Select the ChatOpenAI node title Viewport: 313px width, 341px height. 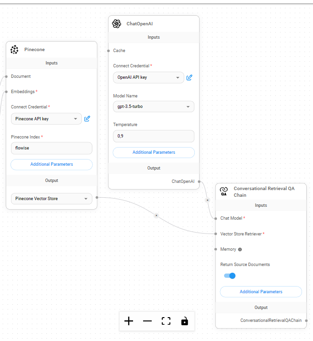click(x=139, y=24)
